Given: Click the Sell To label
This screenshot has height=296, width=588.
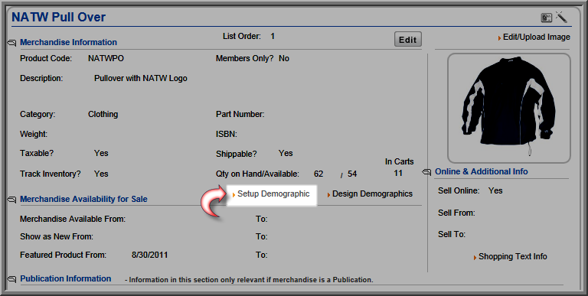Looking at the screenshot, I should tap(452, 234).
